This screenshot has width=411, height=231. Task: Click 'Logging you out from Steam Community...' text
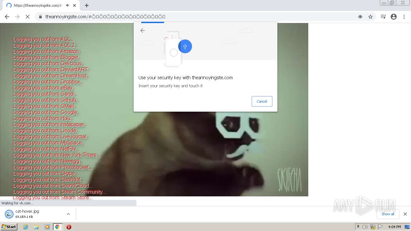[x=60, y=192]
